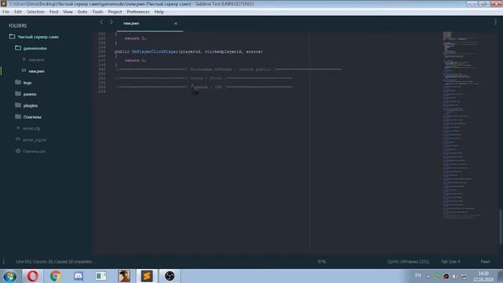Screen dimensions: 503x283
Task: Switch to the new.pwn tab
Action: [x=131, y=24]
